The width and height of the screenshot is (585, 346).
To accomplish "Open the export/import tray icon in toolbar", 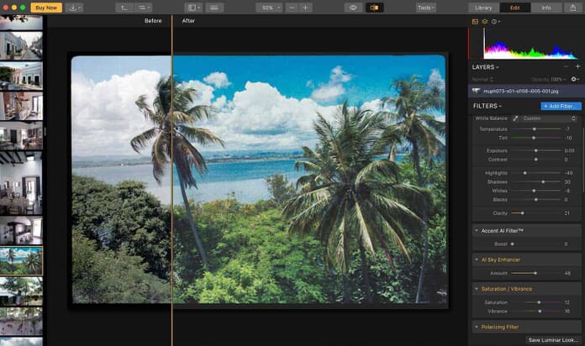I will [x=74, y=8].
